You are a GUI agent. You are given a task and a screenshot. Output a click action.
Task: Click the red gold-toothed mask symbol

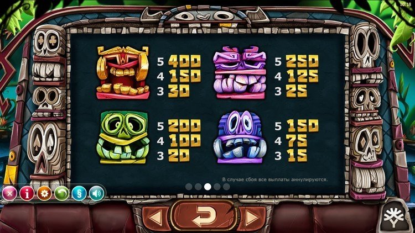[x=123, y=73]
